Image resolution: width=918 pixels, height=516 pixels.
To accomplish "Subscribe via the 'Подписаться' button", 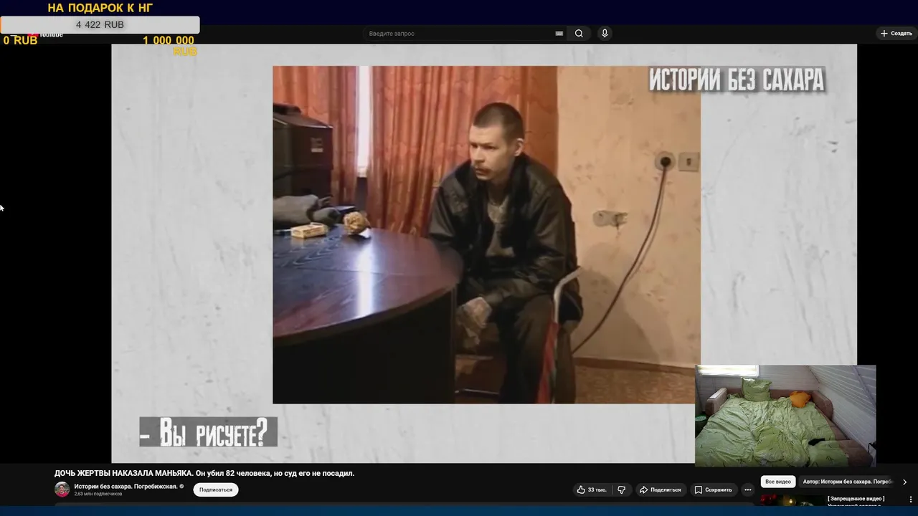I will 216,489.
